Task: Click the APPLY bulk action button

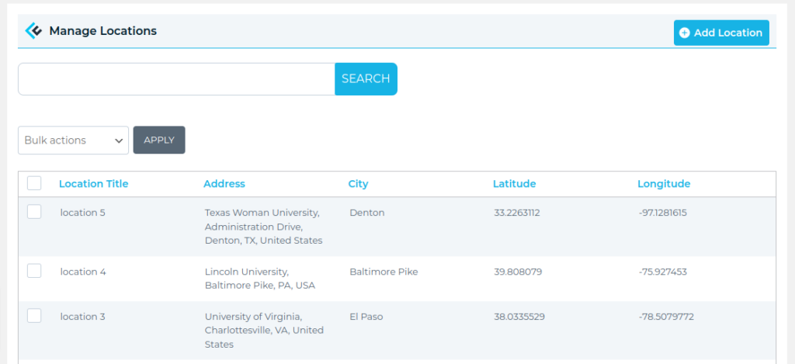Action: [159, 140]
